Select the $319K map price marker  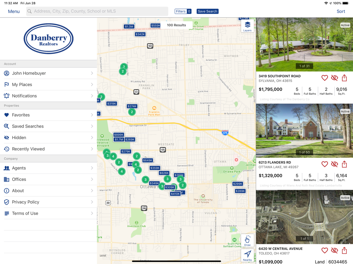[112, 104]
